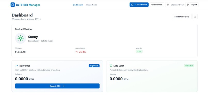Click the red downward trend arrow icon
This screenshot has width=208, height=95.
click(x=77, y=52)
